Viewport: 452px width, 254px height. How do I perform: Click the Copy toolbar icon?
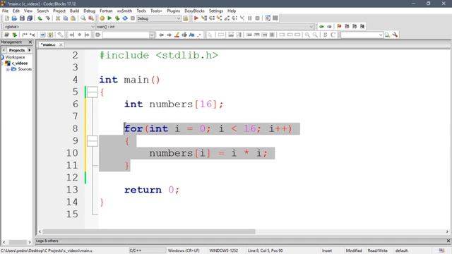(66, 18)
